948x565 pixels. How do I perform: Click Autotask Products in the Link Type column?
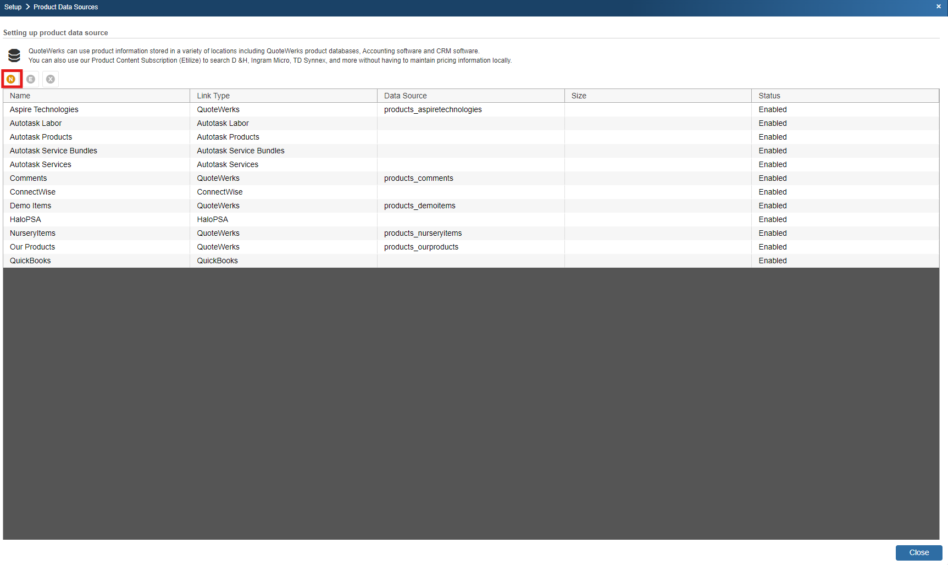(x=228, y=137)
